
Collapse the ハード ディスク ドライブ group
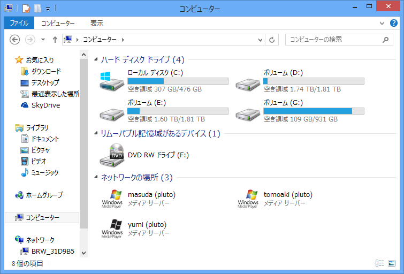[x=96, y=60]
